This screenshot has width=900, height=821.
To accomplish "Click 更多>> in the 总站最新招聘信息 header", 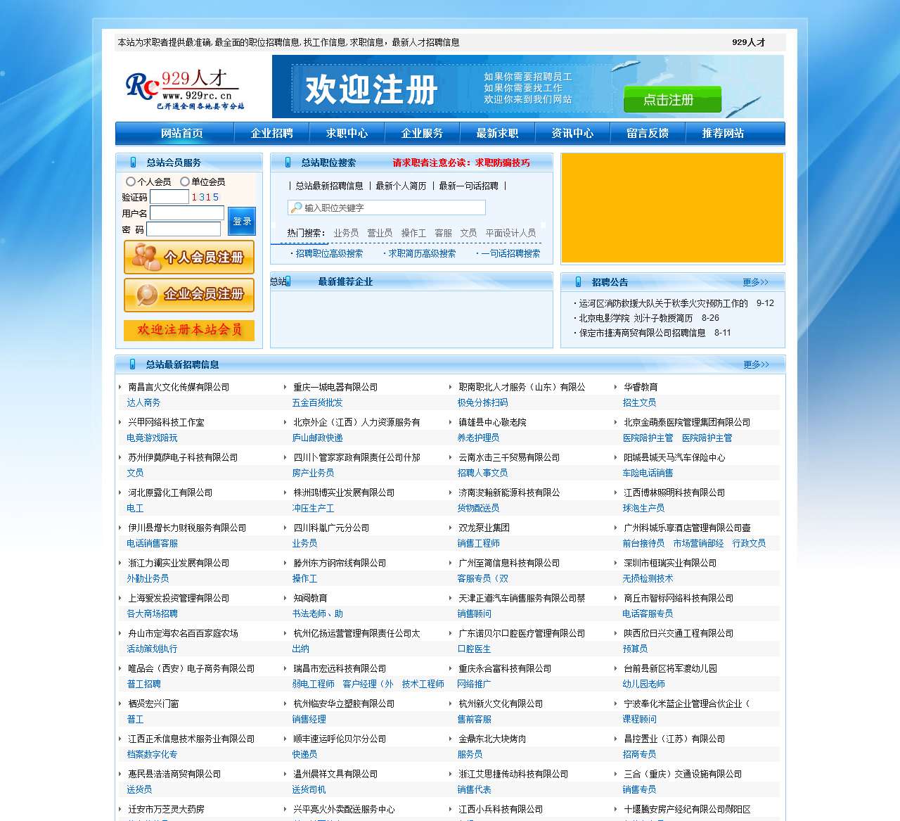I will pos(756,364).
